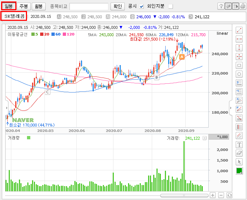Image resolution: width=247 pixels, height=200 pixels.
Task: Enable the 외인지분 foreign ownership checkbox
Action: 171,7
